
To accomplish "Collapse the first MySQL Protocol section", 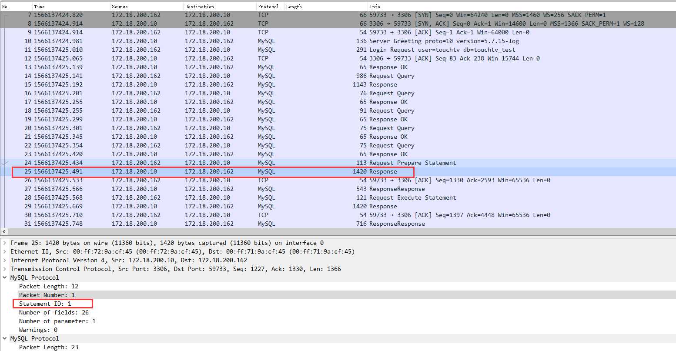I will [x=5, y=277].
